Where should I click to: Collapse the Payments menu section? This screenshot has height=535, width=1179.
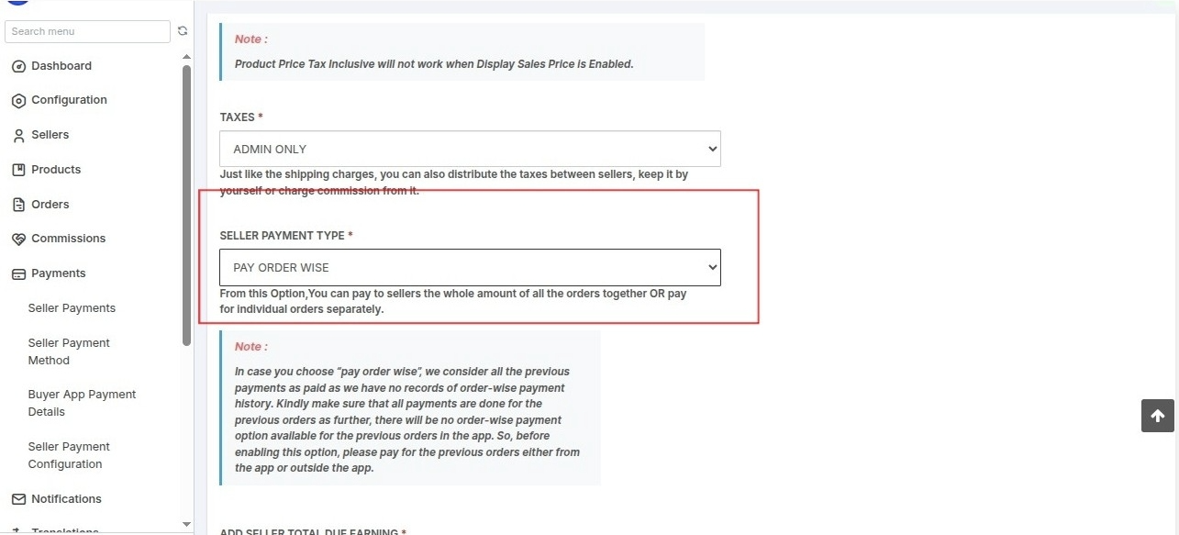[x=58, y=273]
